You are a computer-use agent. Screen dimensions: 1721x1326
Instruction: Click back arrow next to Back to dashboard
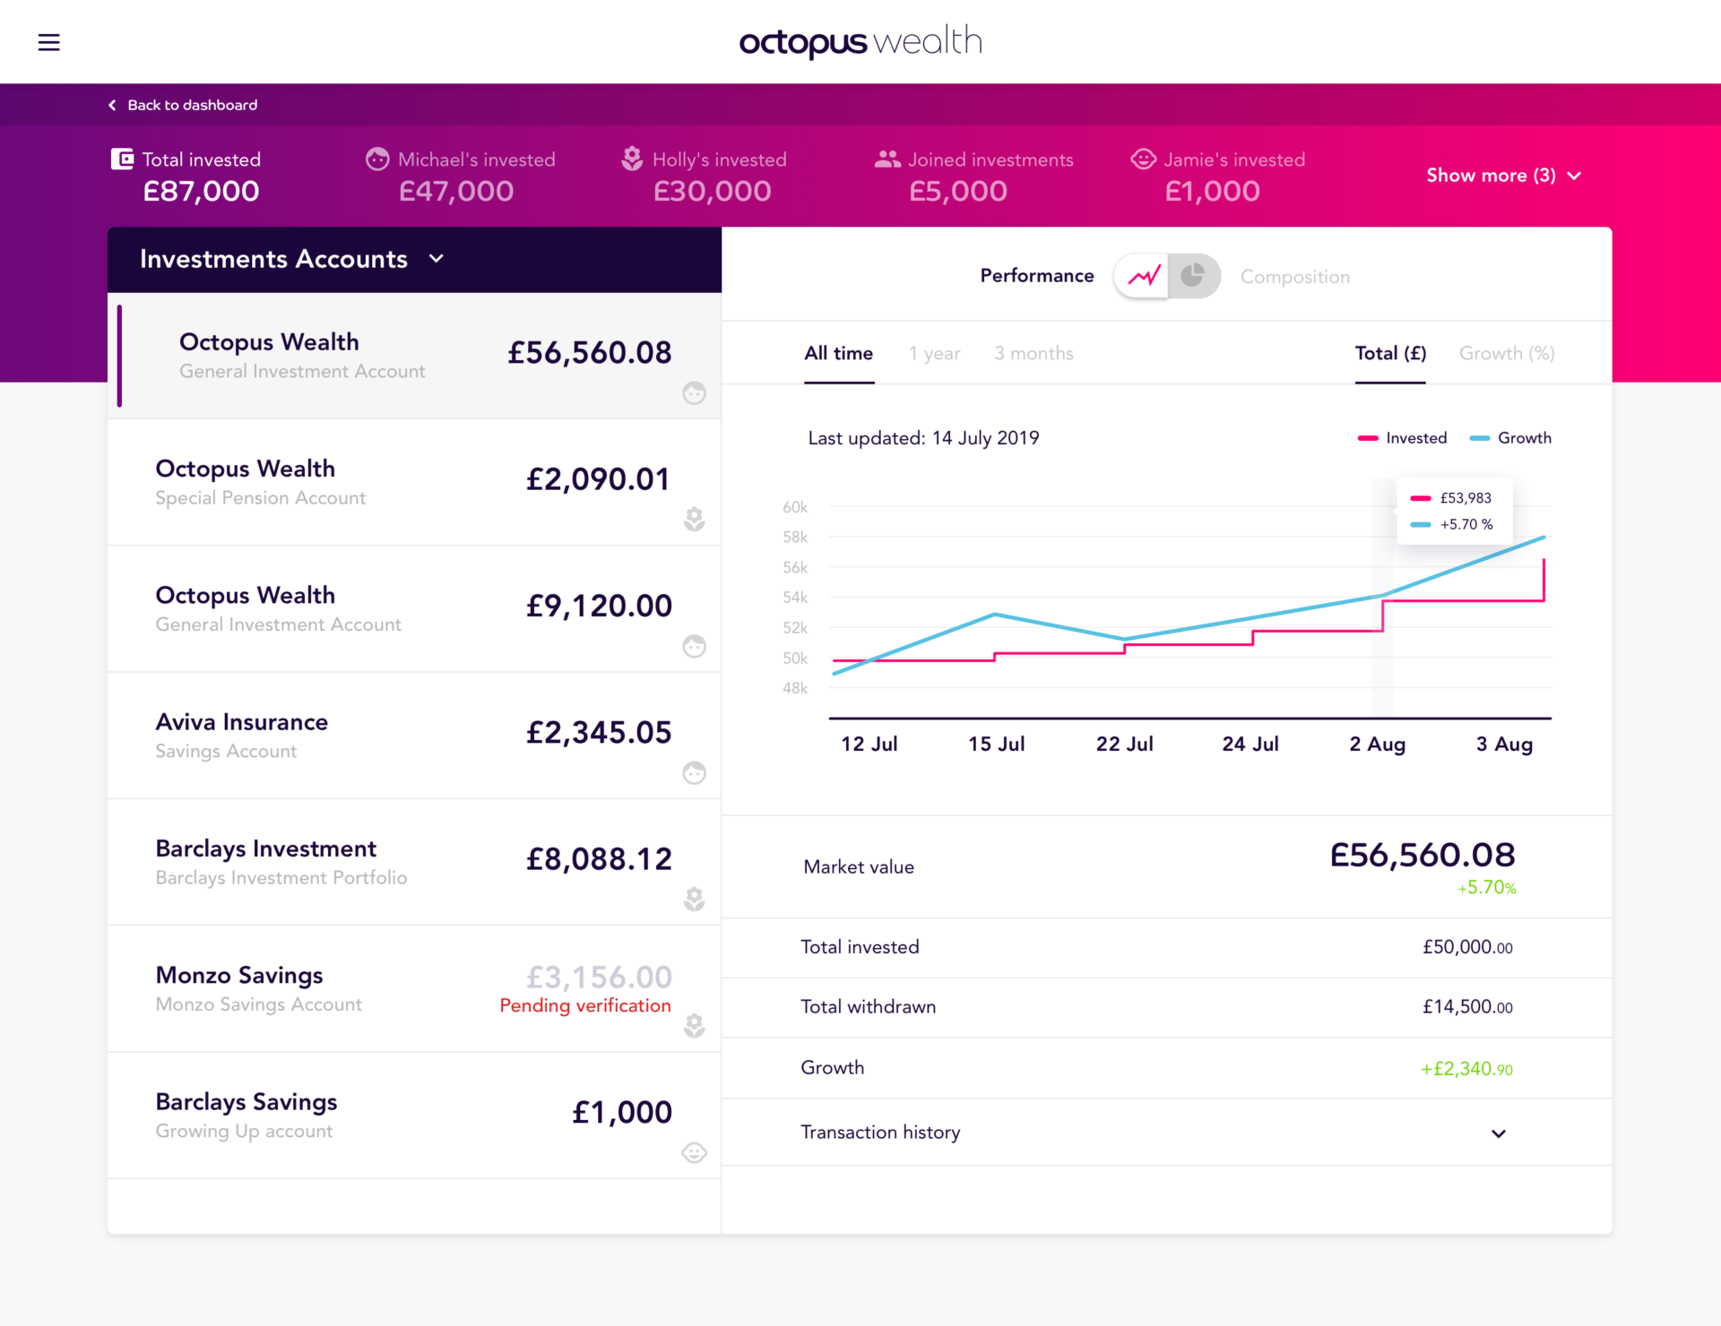112,105
